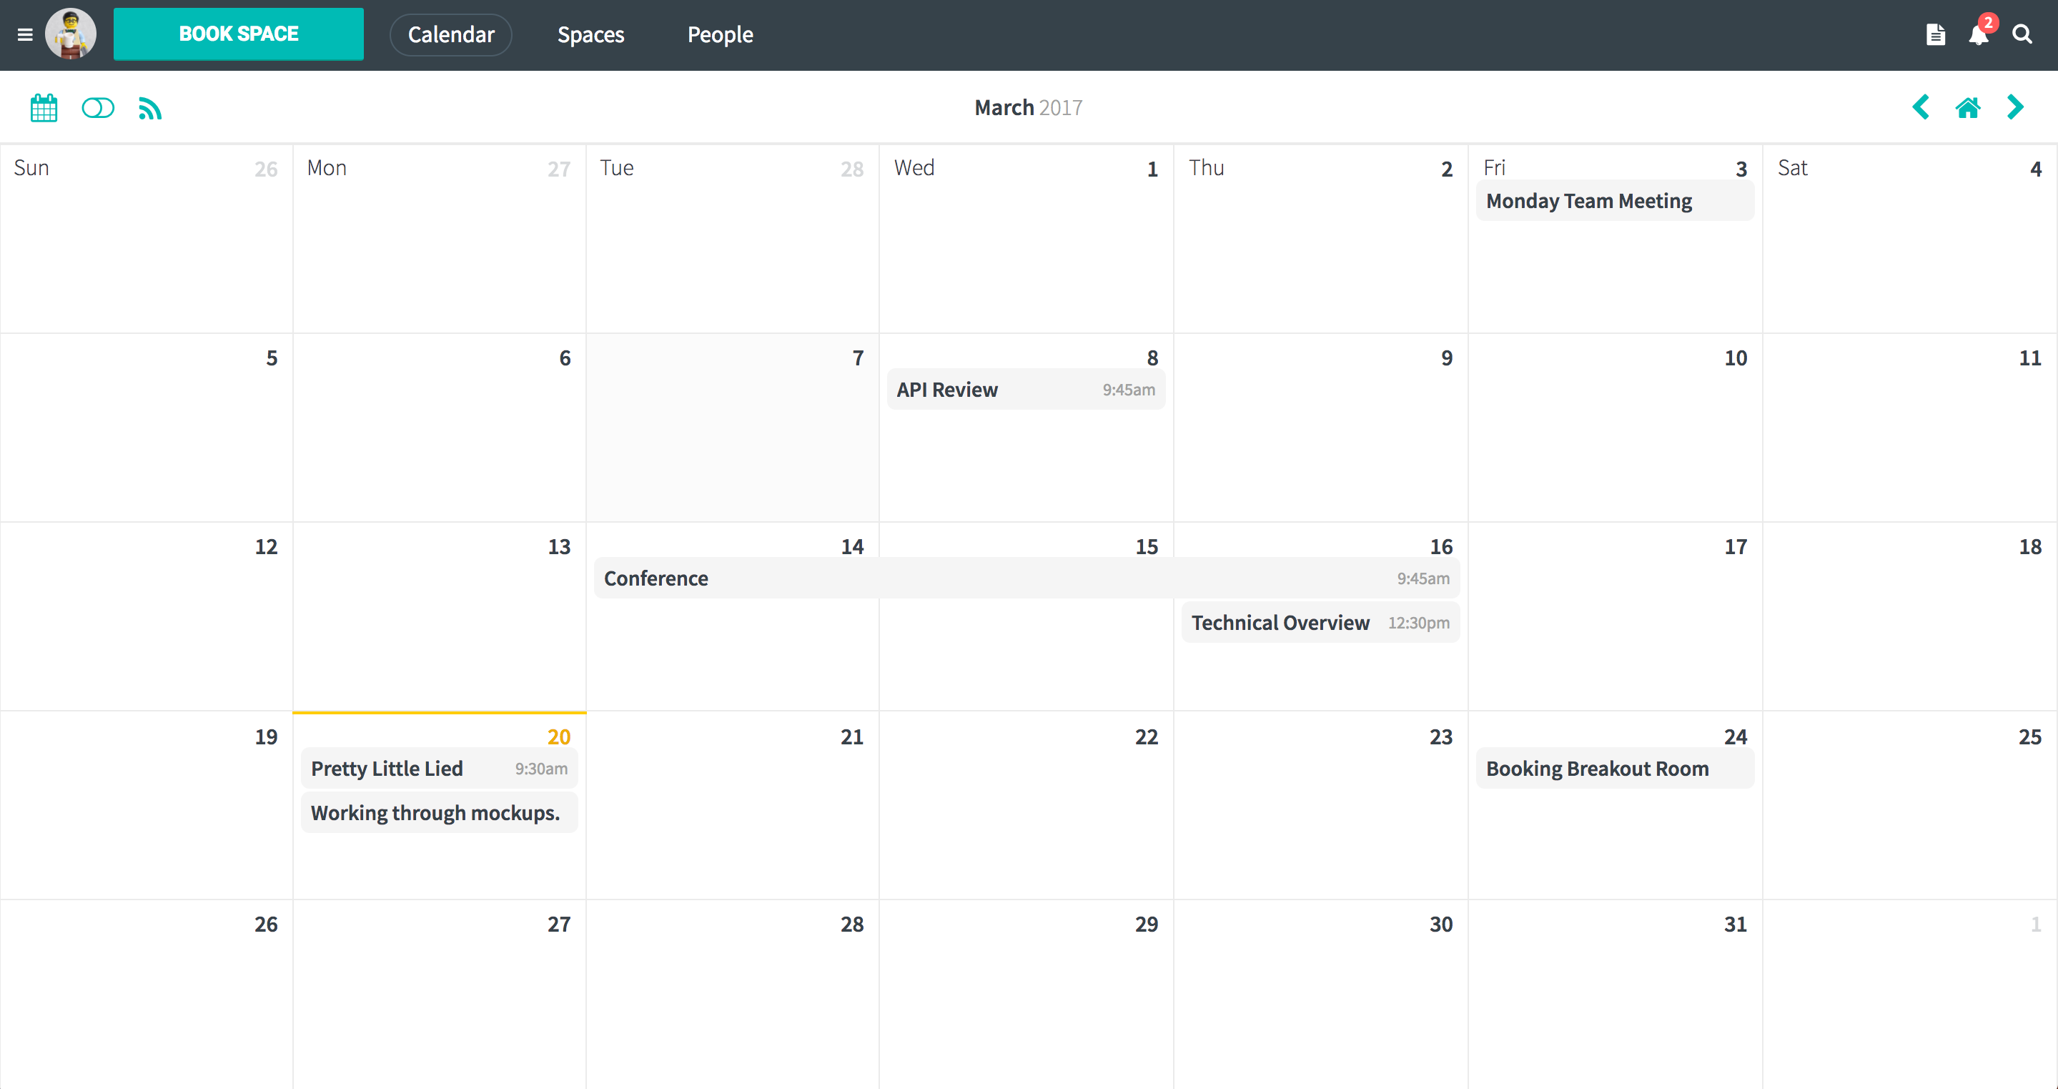
Task: Open Pretty Little Lied event
Action: click(x=440, y=768)
